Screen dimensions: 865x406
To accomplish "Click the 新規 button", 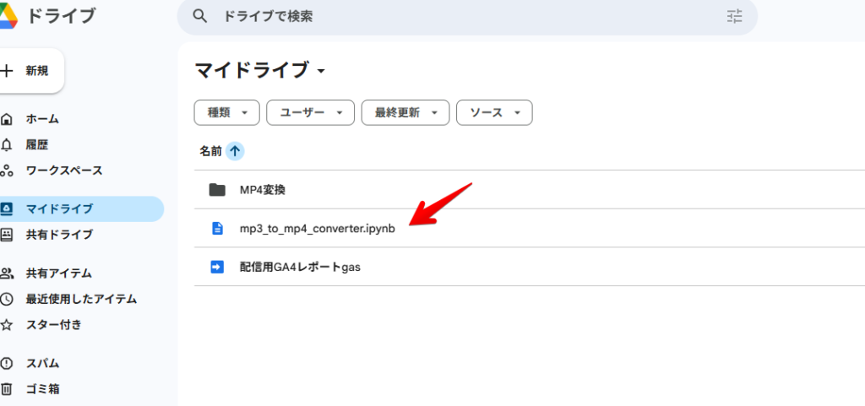I will pos(31,71).
